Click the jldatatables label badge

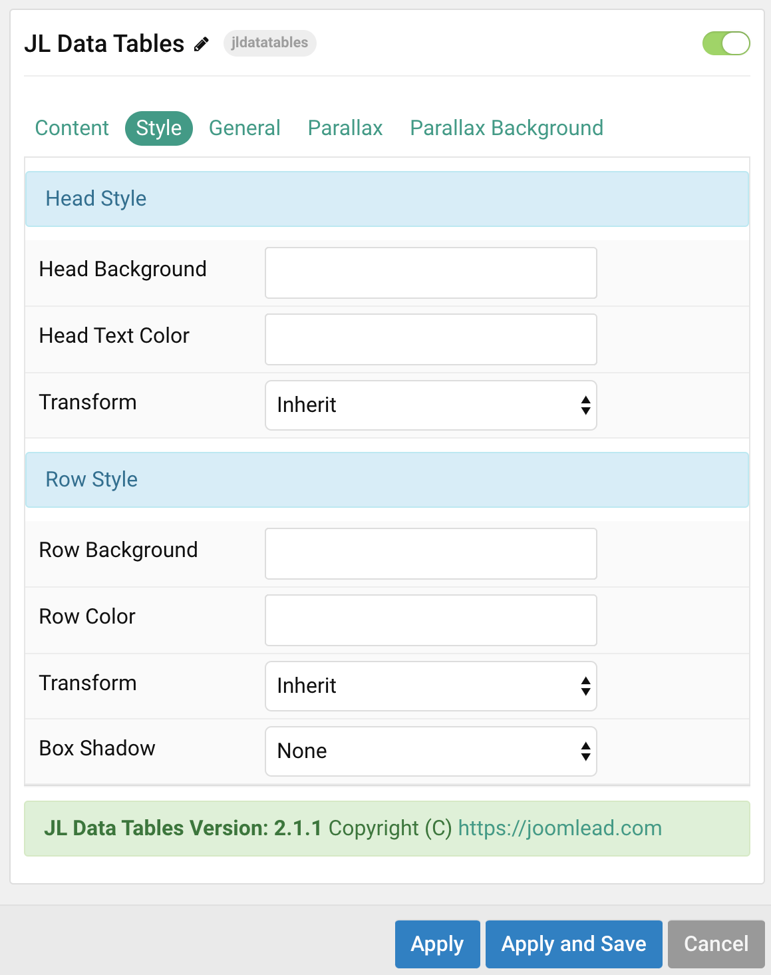[x=269, y=43]
